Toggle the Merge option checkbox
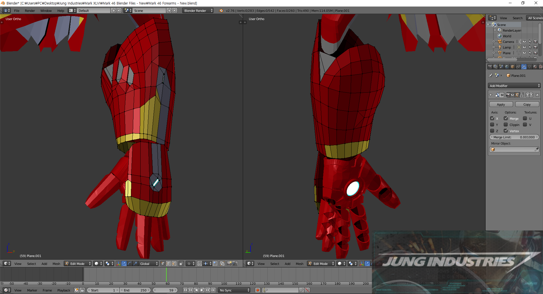This screenshot has width=543, height=294. tap(506, 118)
